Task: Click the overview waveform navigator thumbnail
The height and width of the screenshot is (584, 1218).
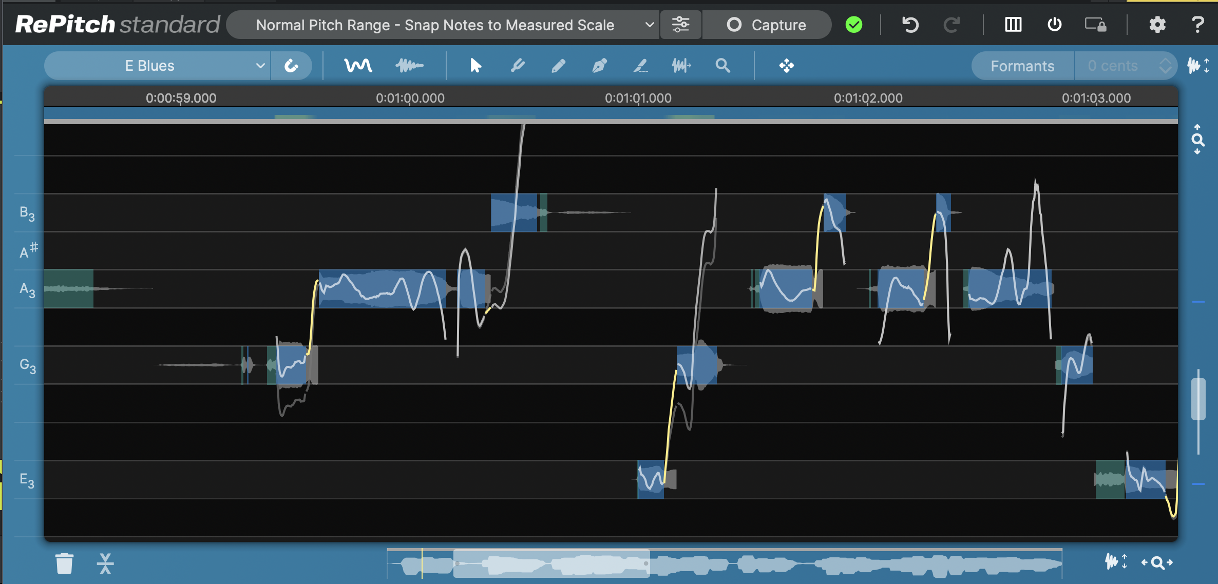Action: [551, 564]
